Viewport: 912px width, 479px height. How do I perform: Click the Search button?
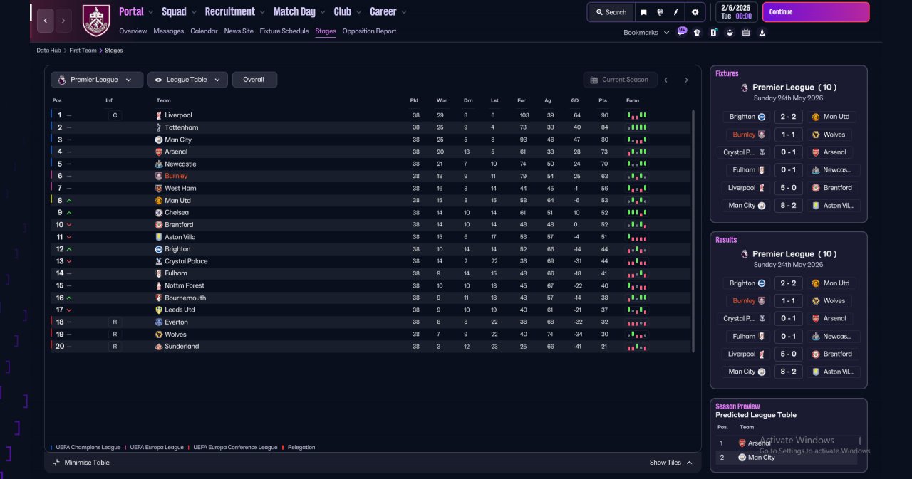point(611,12)
